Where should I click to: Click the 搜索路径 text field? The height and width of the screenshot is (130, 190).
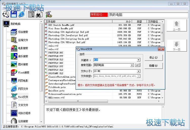148,15
